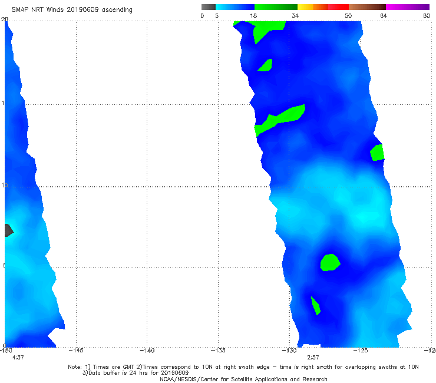Click the latitude label '10' on the left axis
436x383 pixels.
[5, 185]
